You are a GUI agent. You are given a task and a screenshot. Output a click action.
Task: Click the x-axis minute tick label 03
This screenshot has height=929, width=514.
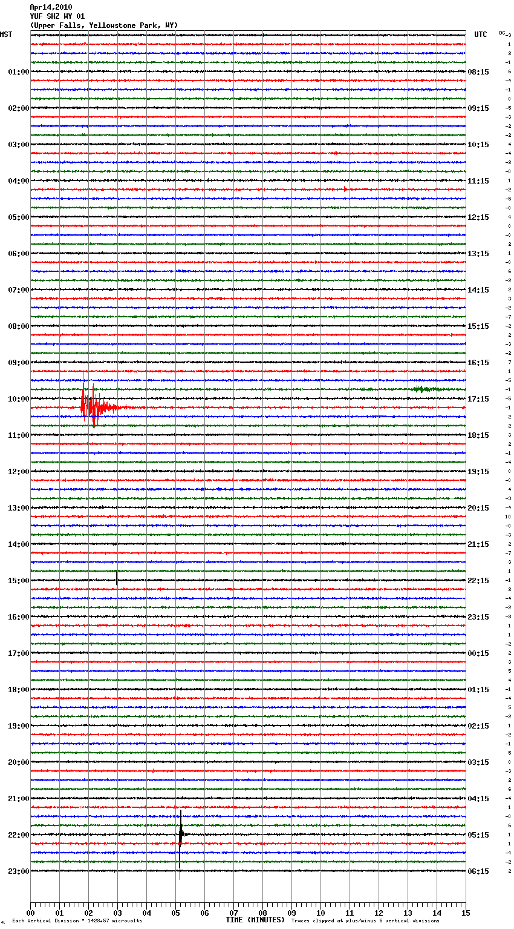[x=117, y=913]
